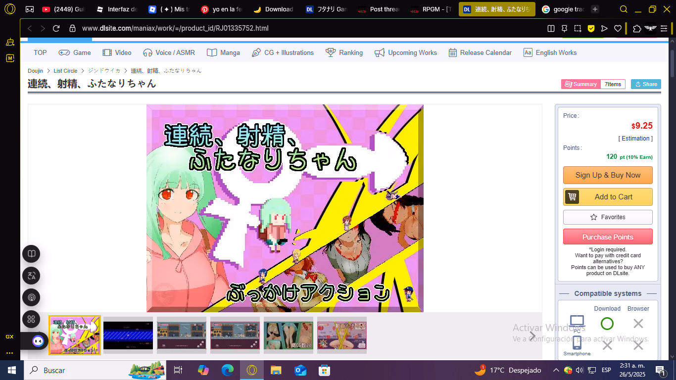
Task: Click the player send arrow icon
Action: pos(604,29)
